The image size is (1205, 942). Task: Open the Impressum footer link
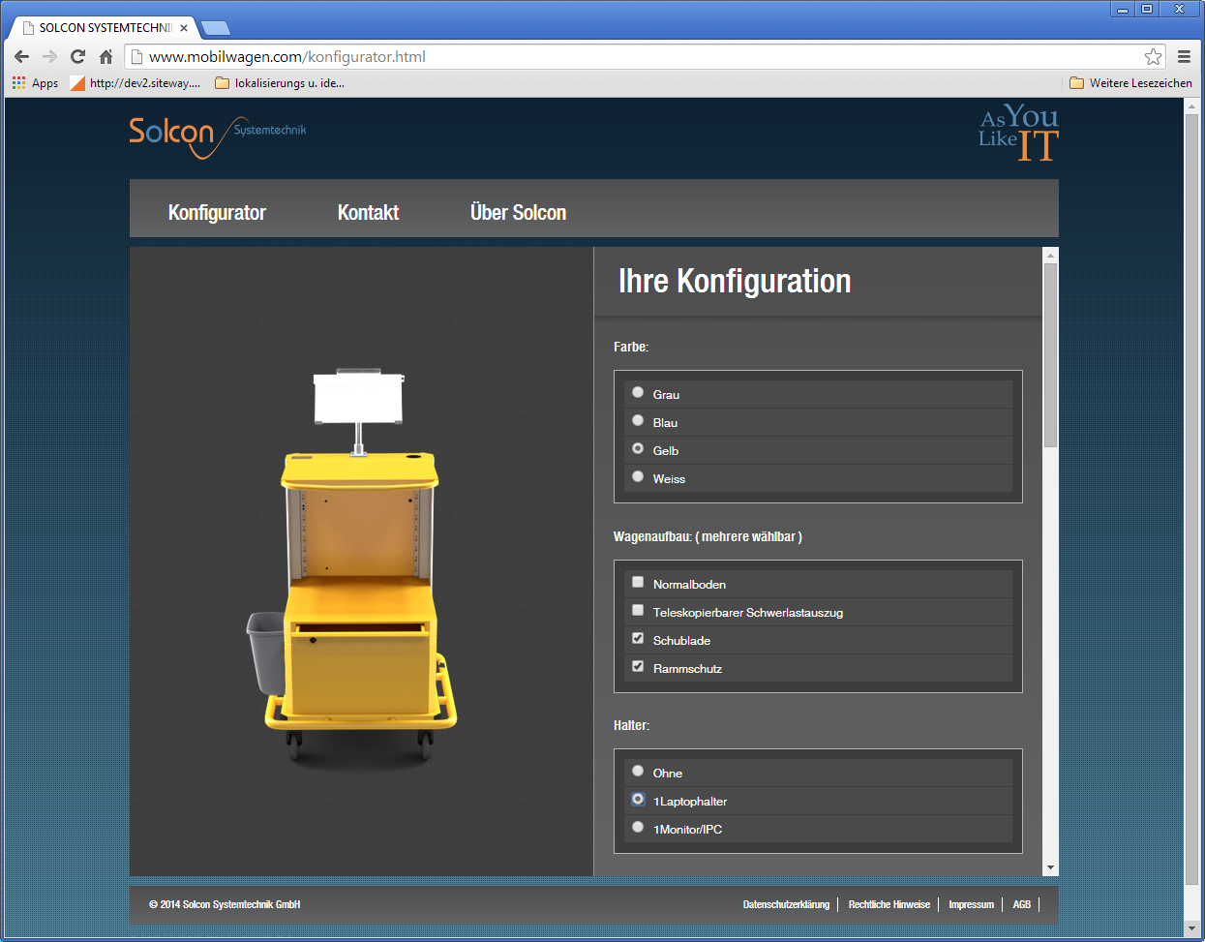point(971,905)
